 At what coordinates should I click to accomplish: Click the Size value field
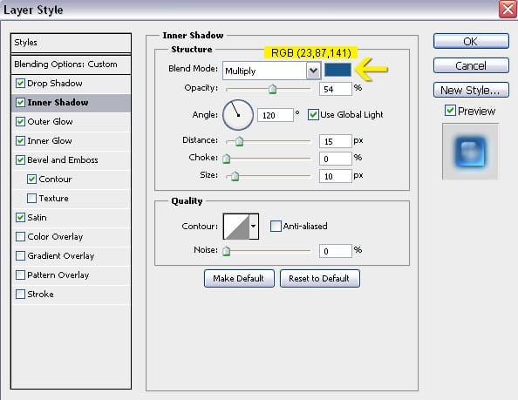coord(336,176)
